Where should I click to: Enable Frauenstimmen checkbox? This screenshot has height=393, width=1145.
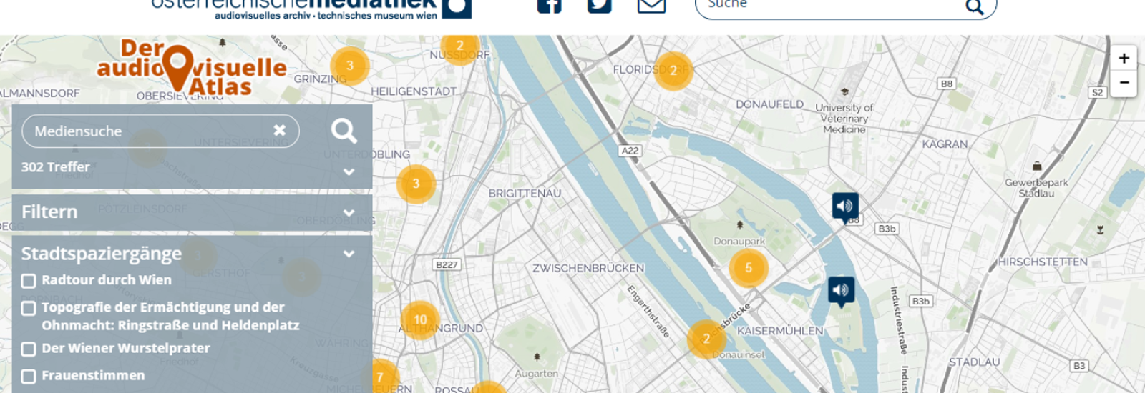(29, 377)
